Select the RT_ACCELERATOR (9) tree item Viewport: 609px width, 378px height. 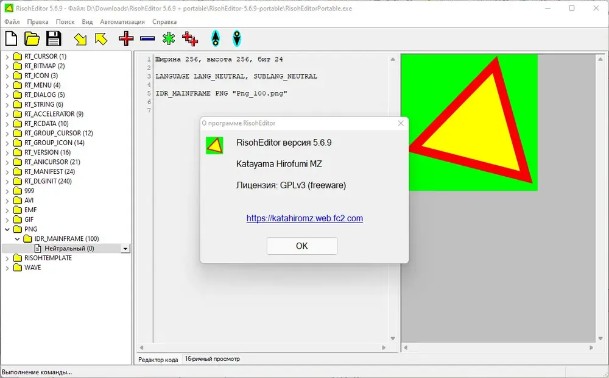click(x=54, y=114)
